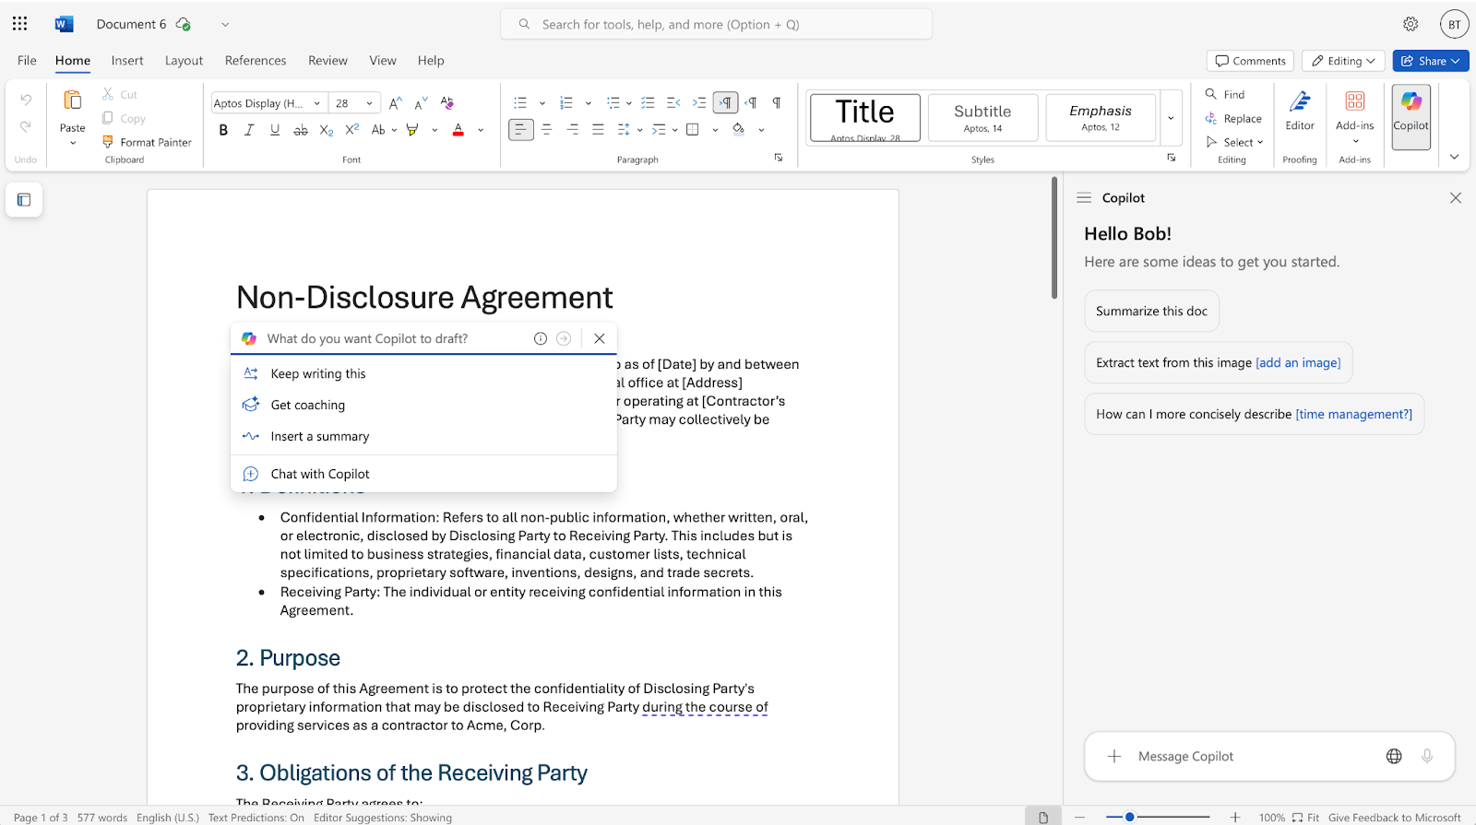Open the navigation pane icon
This screenshot has width=1476, height=825.
point(24,200)
